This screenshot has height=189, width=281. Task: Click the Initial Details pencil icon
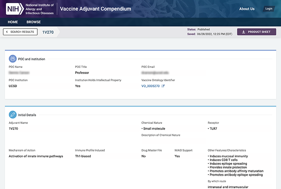click(x=13, y=115)
